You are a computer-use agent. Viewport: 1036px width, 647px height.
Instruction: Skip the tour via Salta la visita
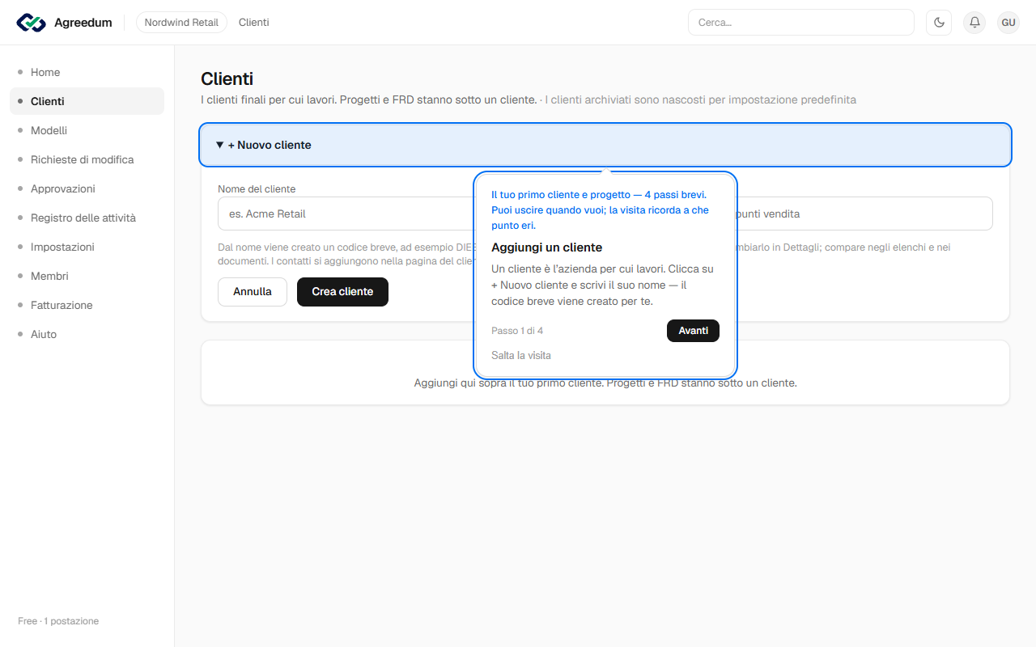[521, 356]
